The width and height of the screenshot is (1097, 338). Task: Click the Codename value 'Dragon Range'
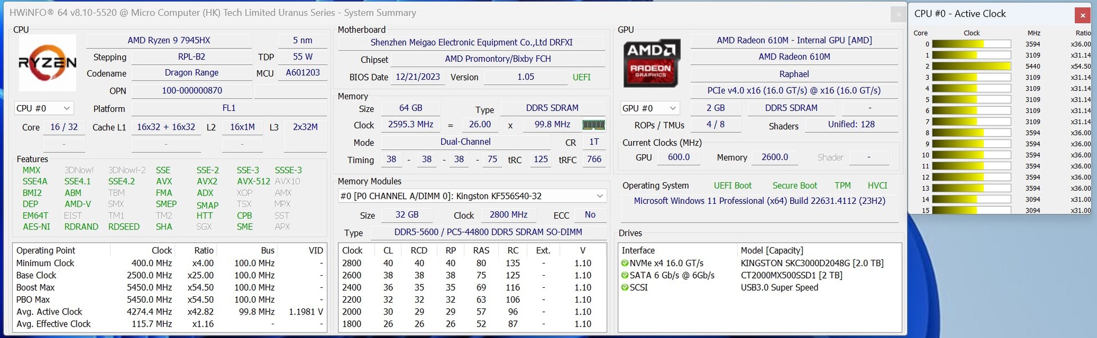pos(191,73)
